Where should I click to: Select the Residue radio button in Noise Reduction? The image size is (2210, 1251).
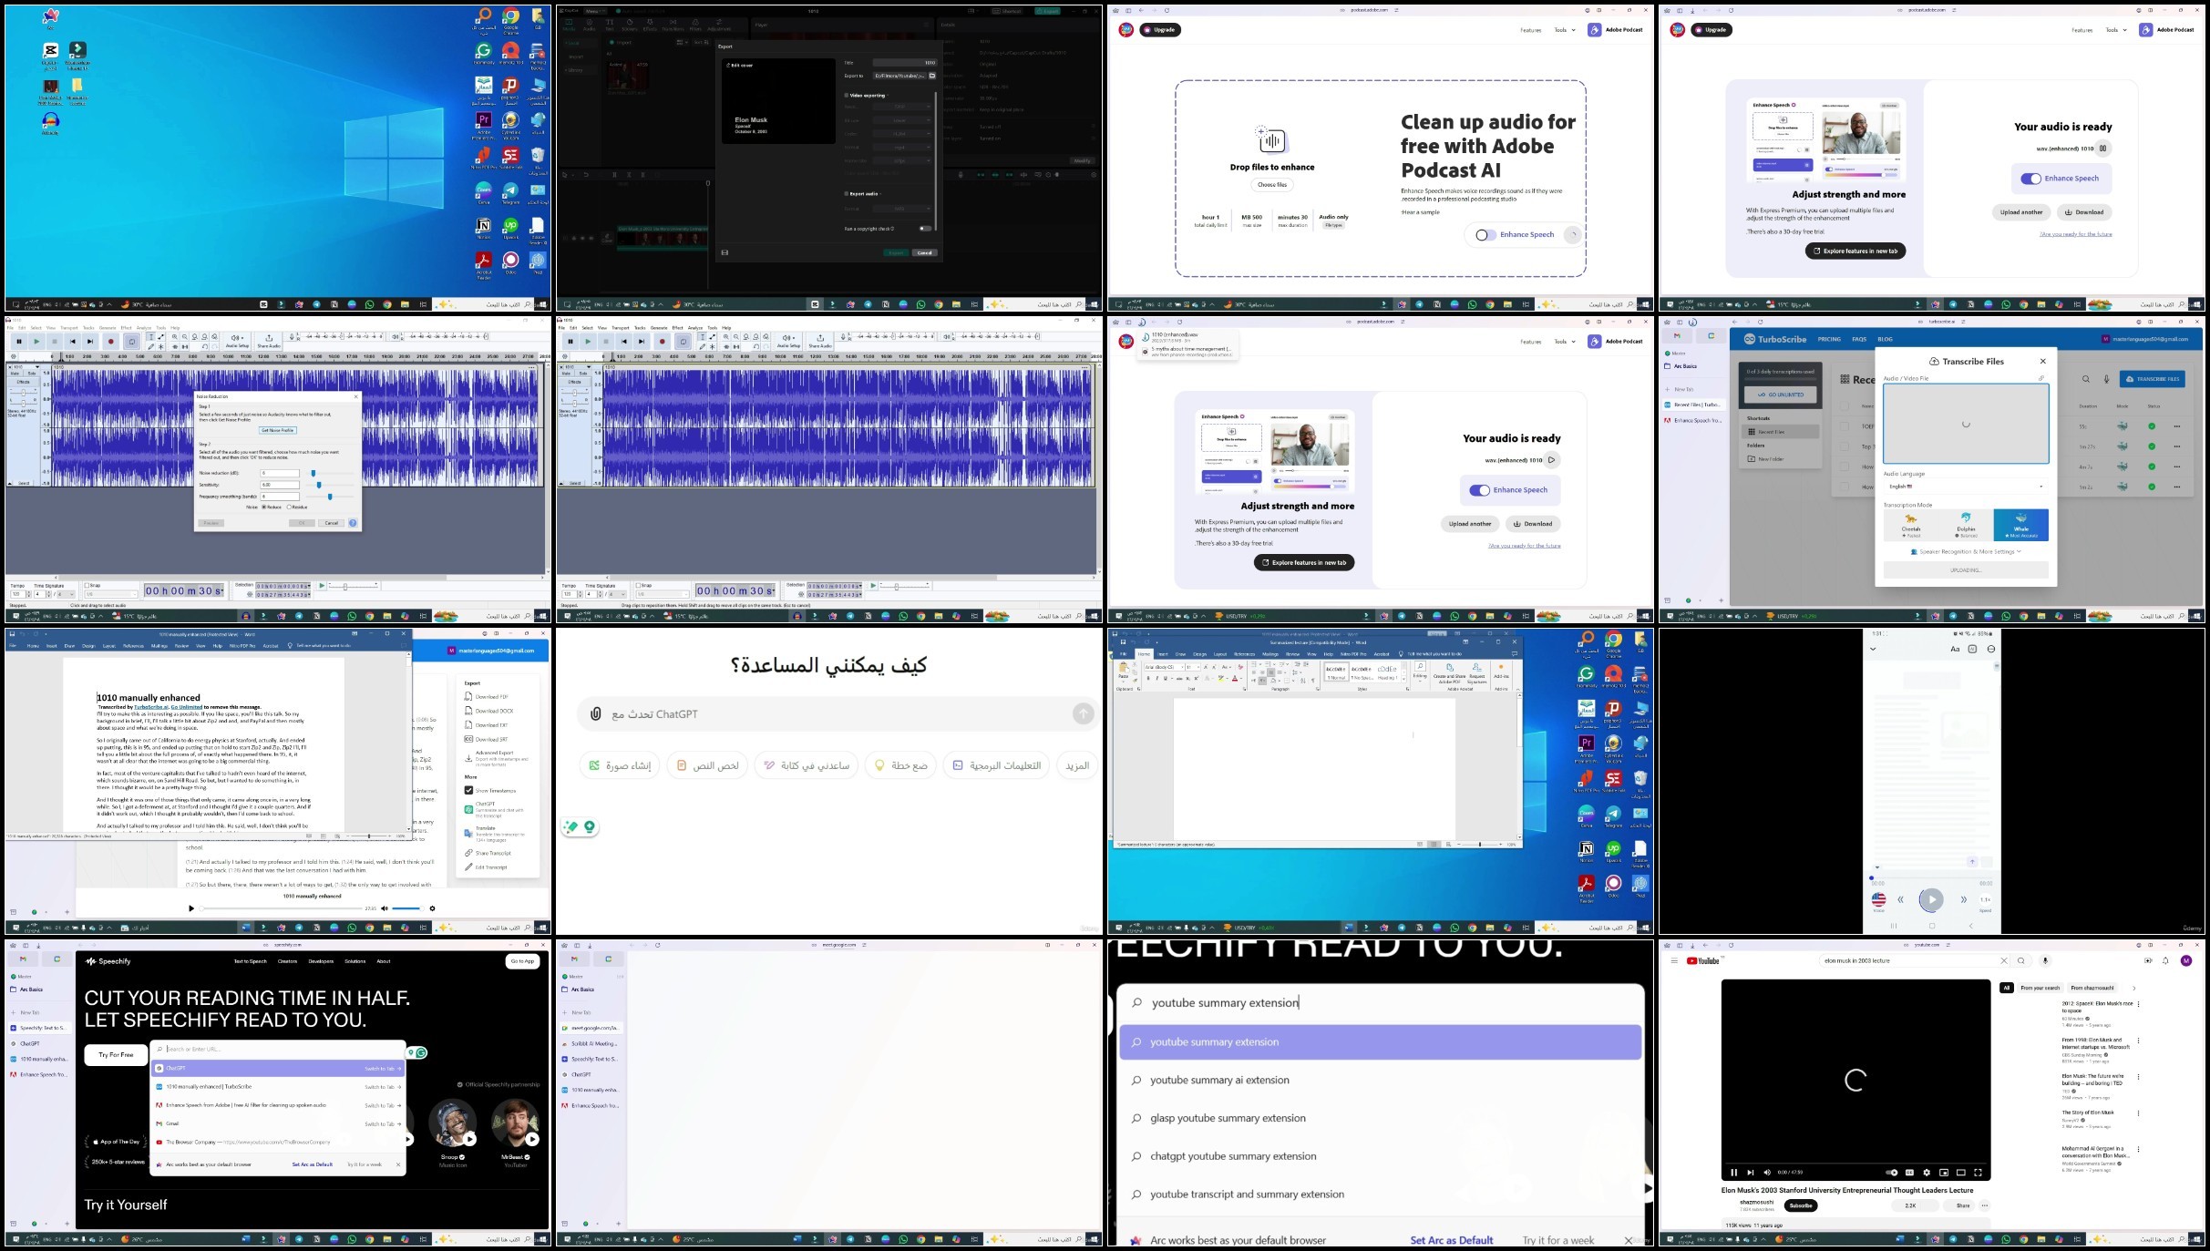coord(290,507)
